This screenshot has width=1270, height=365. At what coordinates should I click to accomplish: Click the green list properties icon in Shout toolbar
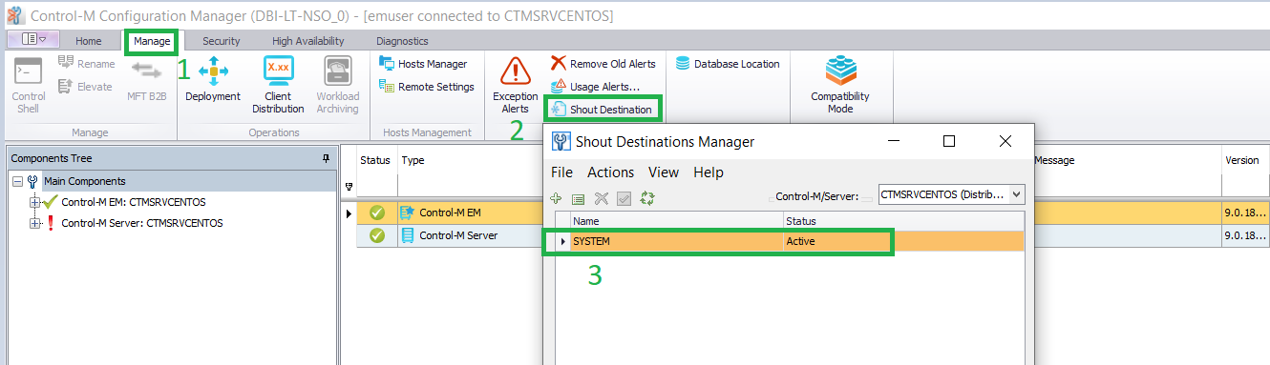click(579, 198)
